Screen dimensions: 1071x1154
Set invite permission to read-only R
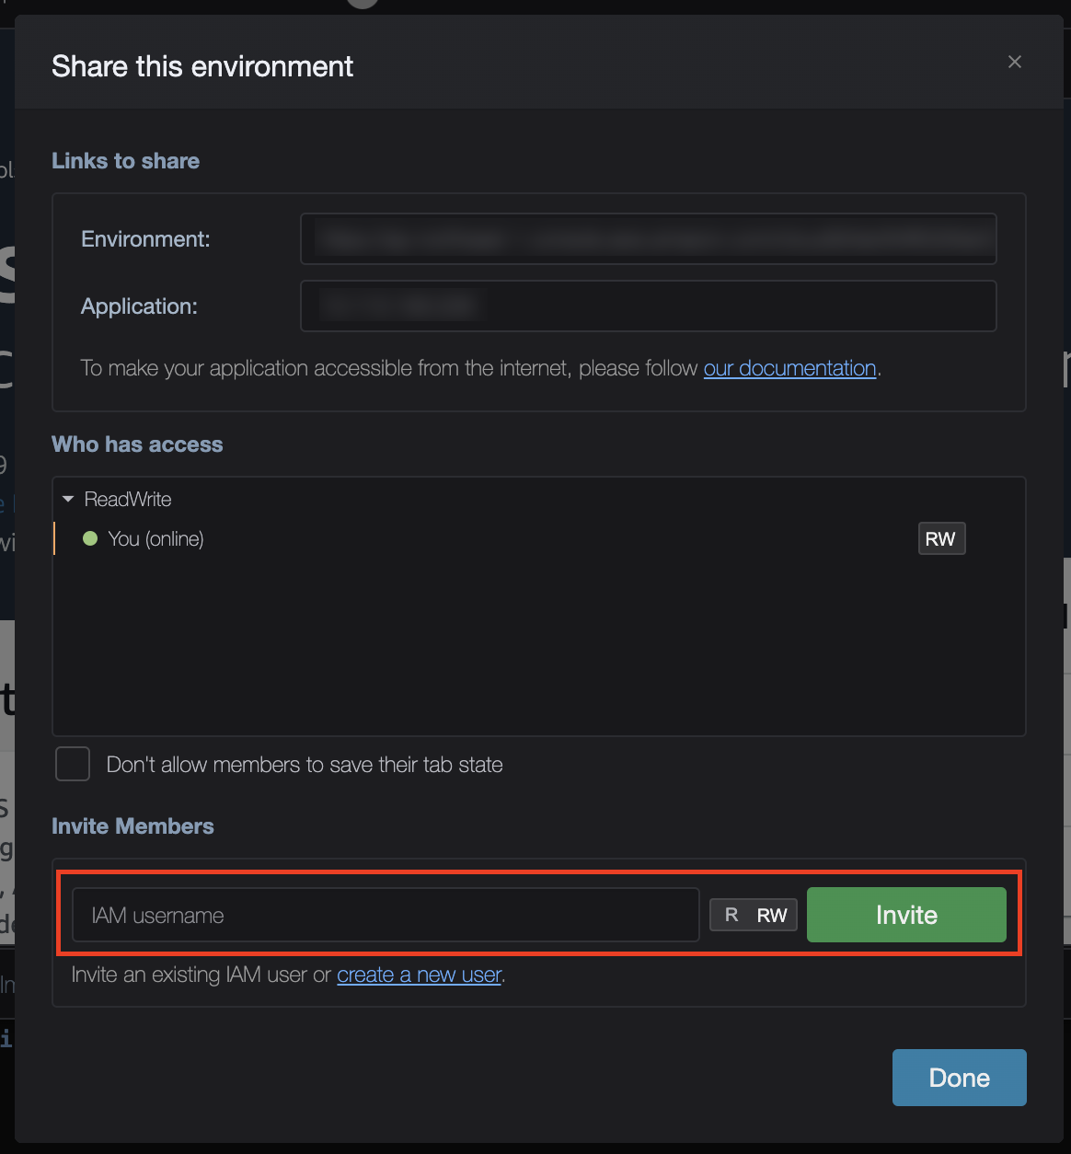tap(730, 915)
